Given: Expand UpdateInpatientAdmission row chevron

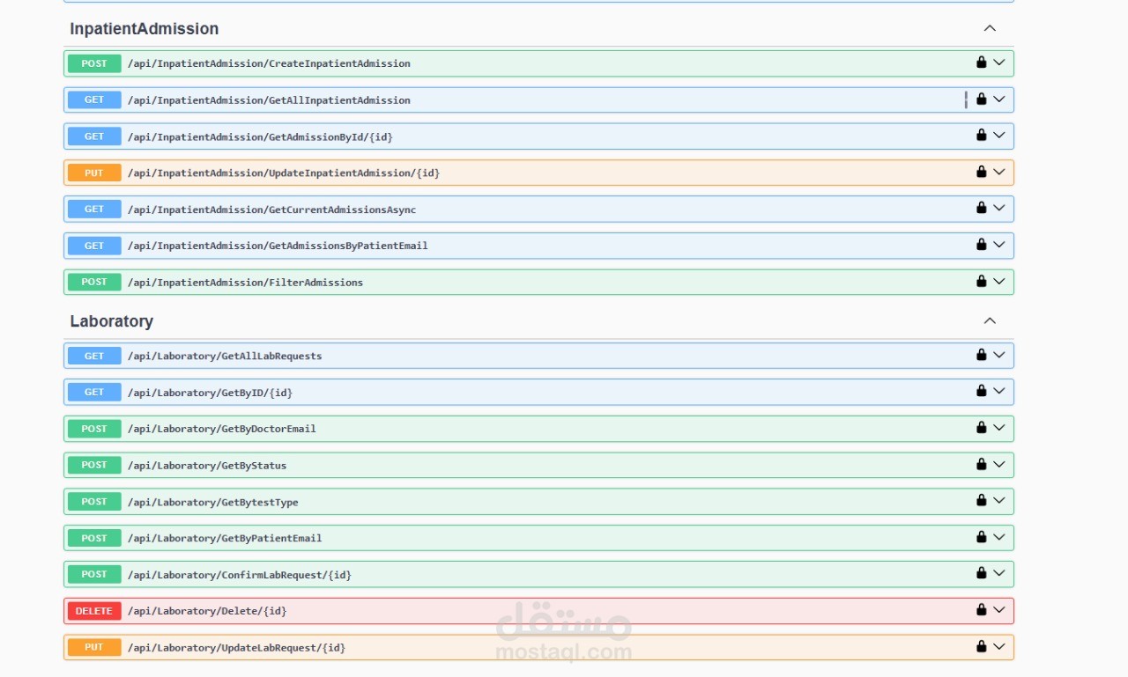Looking at the screenshot, I should 999,173.
